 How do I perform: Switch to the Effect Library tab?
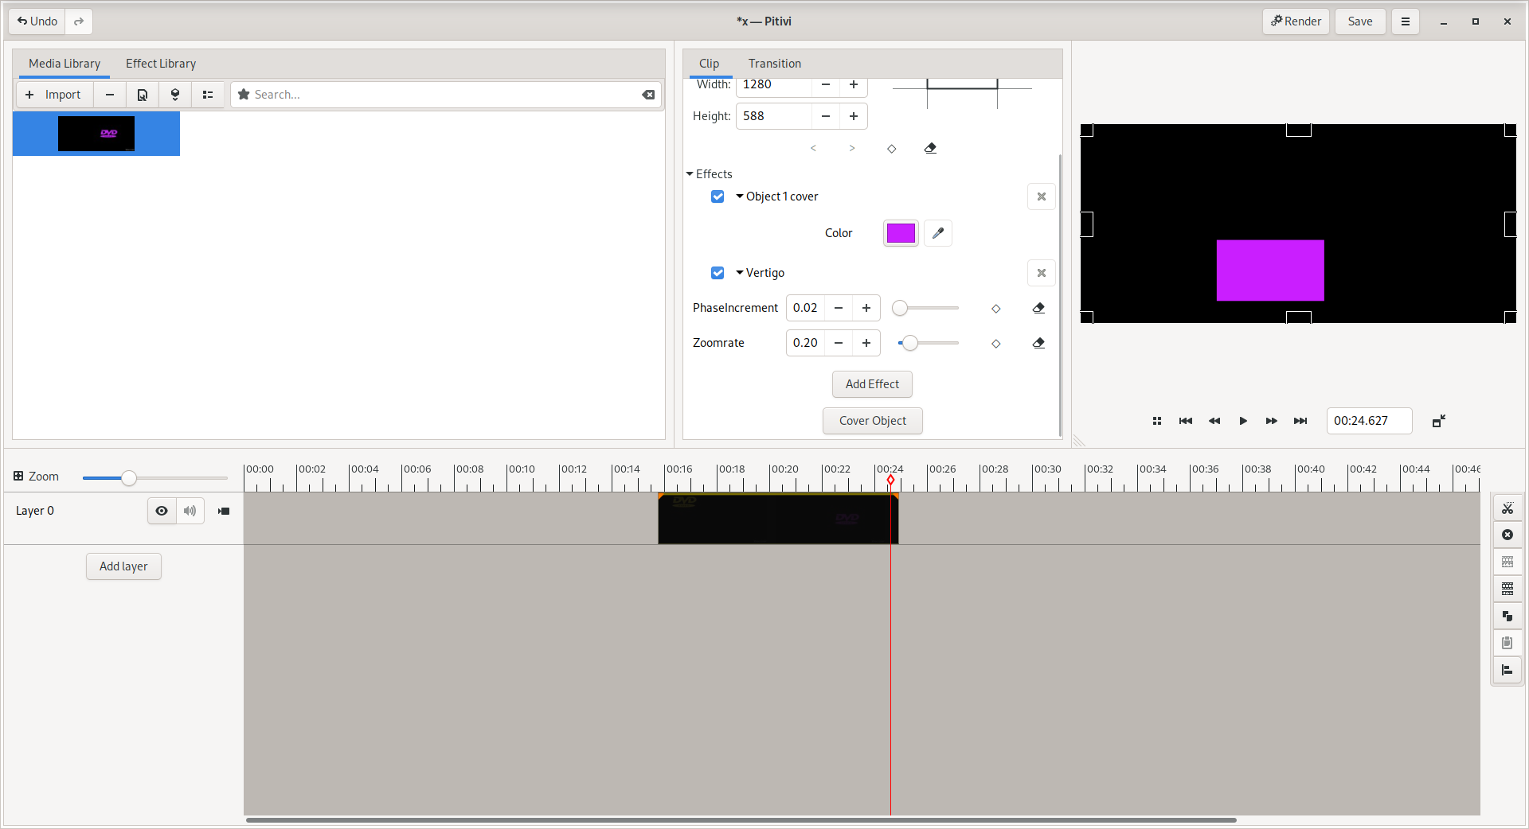click(x=161, y=64)
